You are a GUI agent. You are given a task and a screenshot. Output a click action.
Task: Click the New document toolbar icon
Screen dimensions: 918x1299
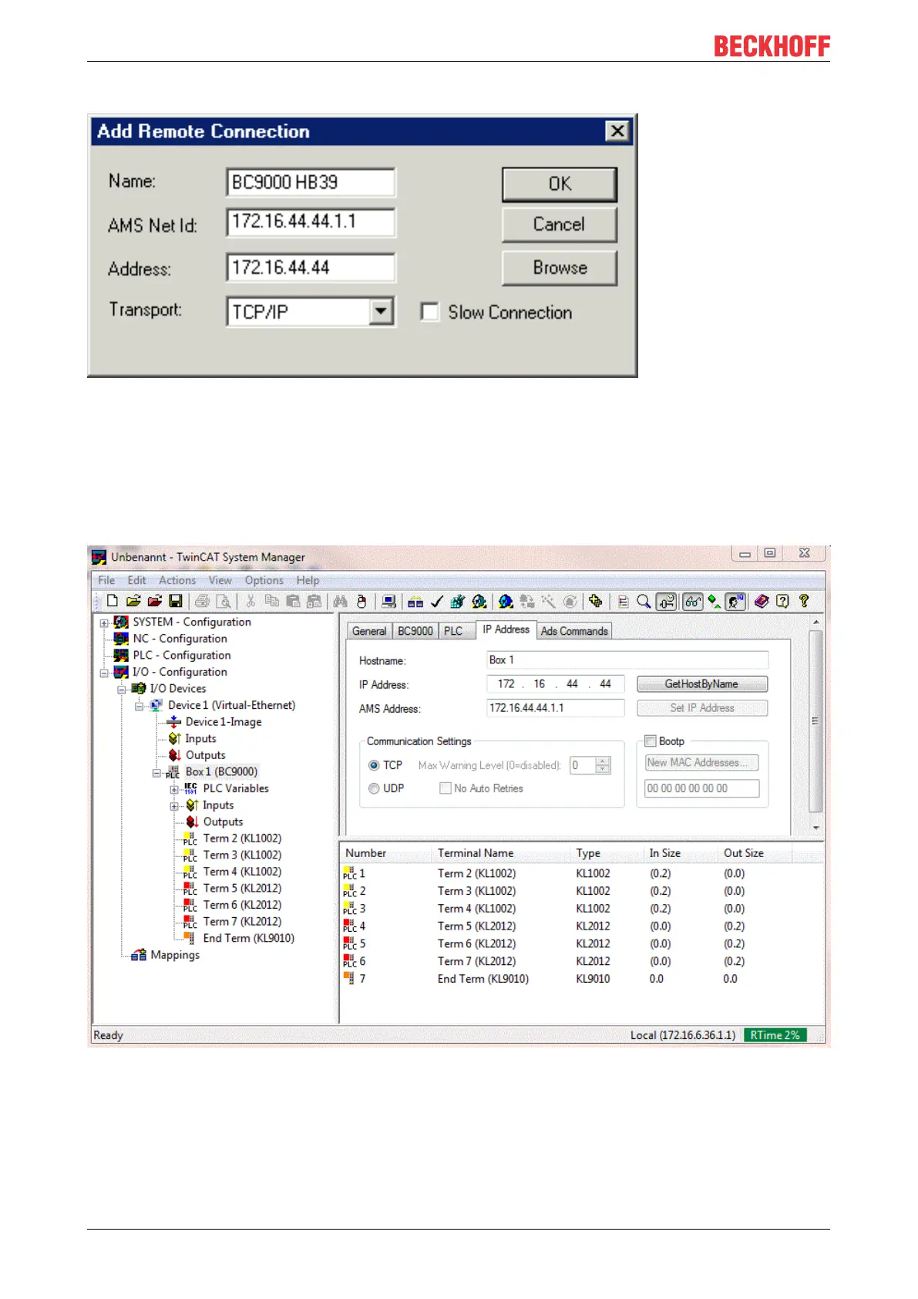(x=113, y=601)
